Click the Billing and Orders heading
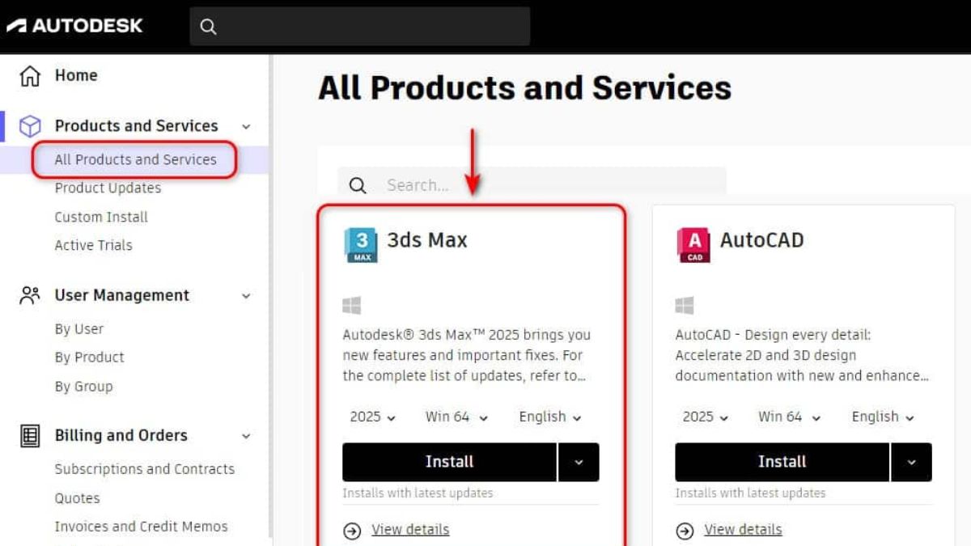971x546 pixels. click(121, 435)
